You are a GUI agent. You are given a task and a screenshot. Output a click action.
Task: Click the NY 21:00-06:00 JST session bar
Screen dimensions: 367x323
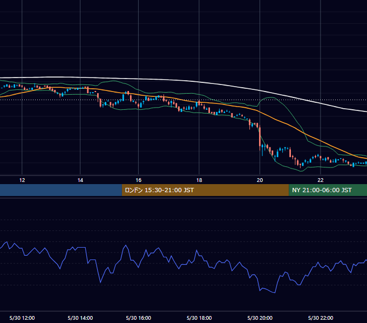328,190
